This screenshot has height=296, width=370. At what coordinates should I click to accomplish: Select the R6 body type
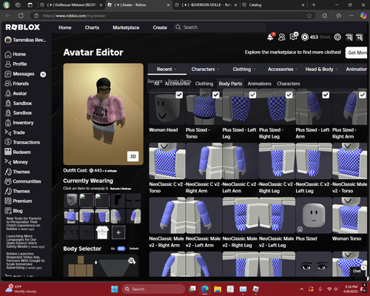pos(113,249)
